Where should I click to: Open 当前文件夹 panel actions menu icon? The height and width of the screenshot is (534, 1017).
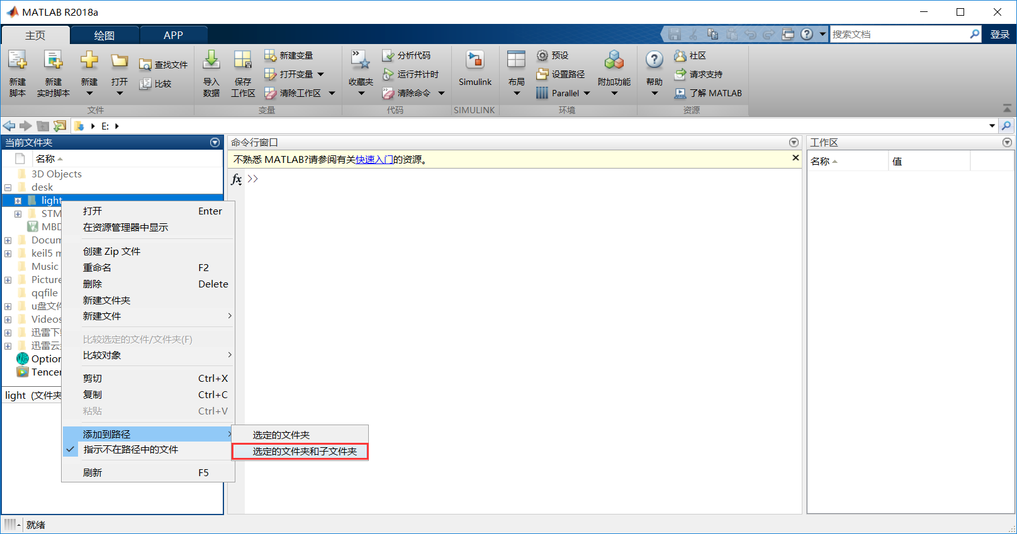click(x=215, y=143)
